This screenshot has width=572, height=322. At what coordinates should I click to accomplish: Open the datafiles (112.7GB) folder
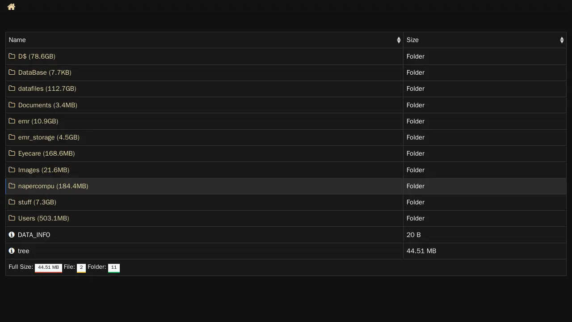(x=47, y=89)
